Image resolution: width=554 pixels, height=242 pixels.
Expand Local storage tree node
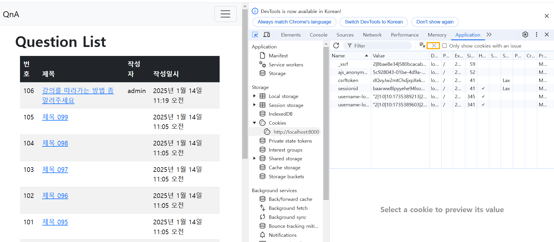coord(254,96)
